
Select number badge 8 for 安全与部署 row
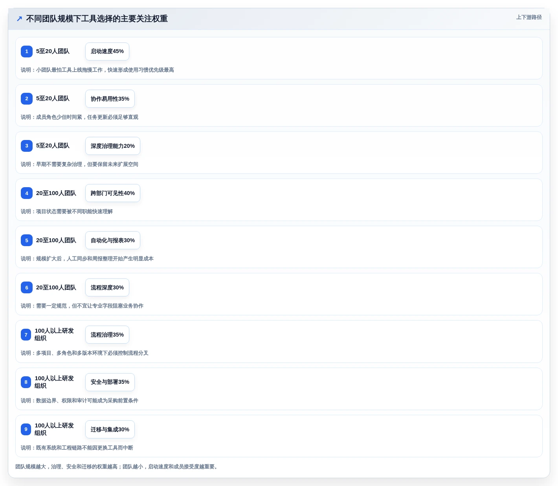[x=26, y=382]
